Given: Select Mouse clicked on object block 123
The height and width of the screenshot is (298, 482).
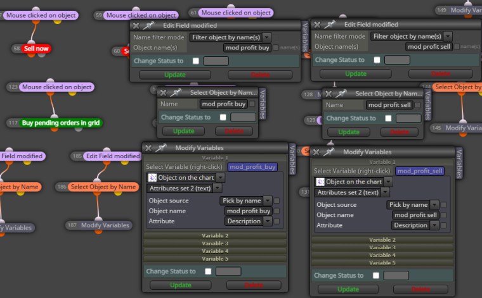Looking at the screenshot, I should click(56, 87).
